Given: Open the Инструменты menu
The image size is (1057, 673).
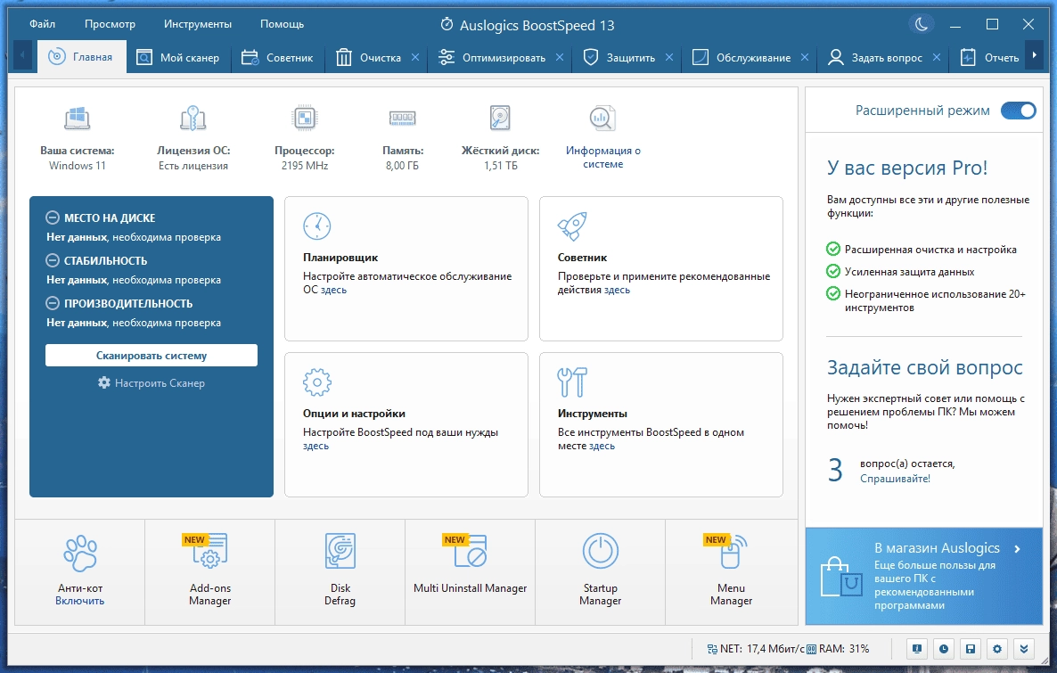Looking at the screenshot, I should point(198,24).
